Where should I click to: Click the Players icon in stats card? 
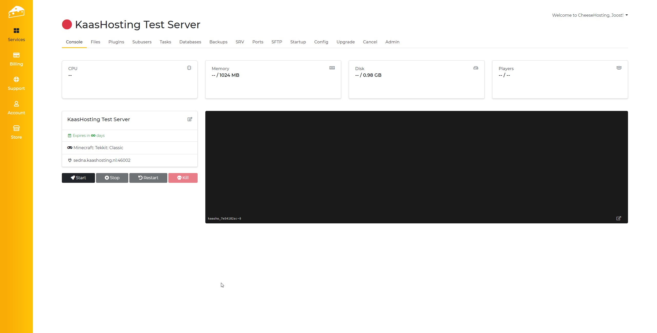pos(619,68)
